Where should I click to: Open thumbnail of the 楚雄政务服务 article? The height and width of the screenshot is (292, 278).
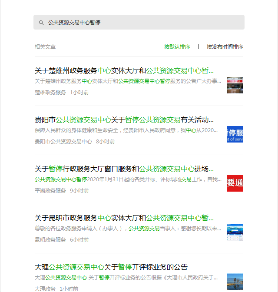pyautogui.click(x=235, y=85)
